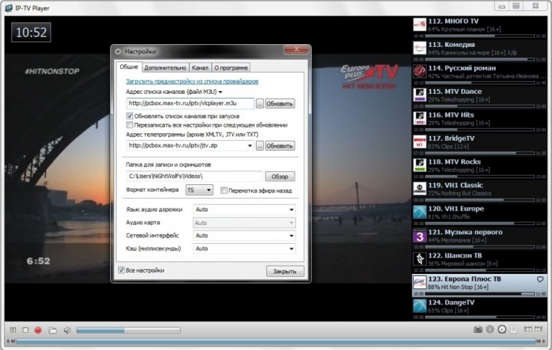
Task: Enable Перемотка эфира назад checkbox
Action: click(x=224, y=191)
